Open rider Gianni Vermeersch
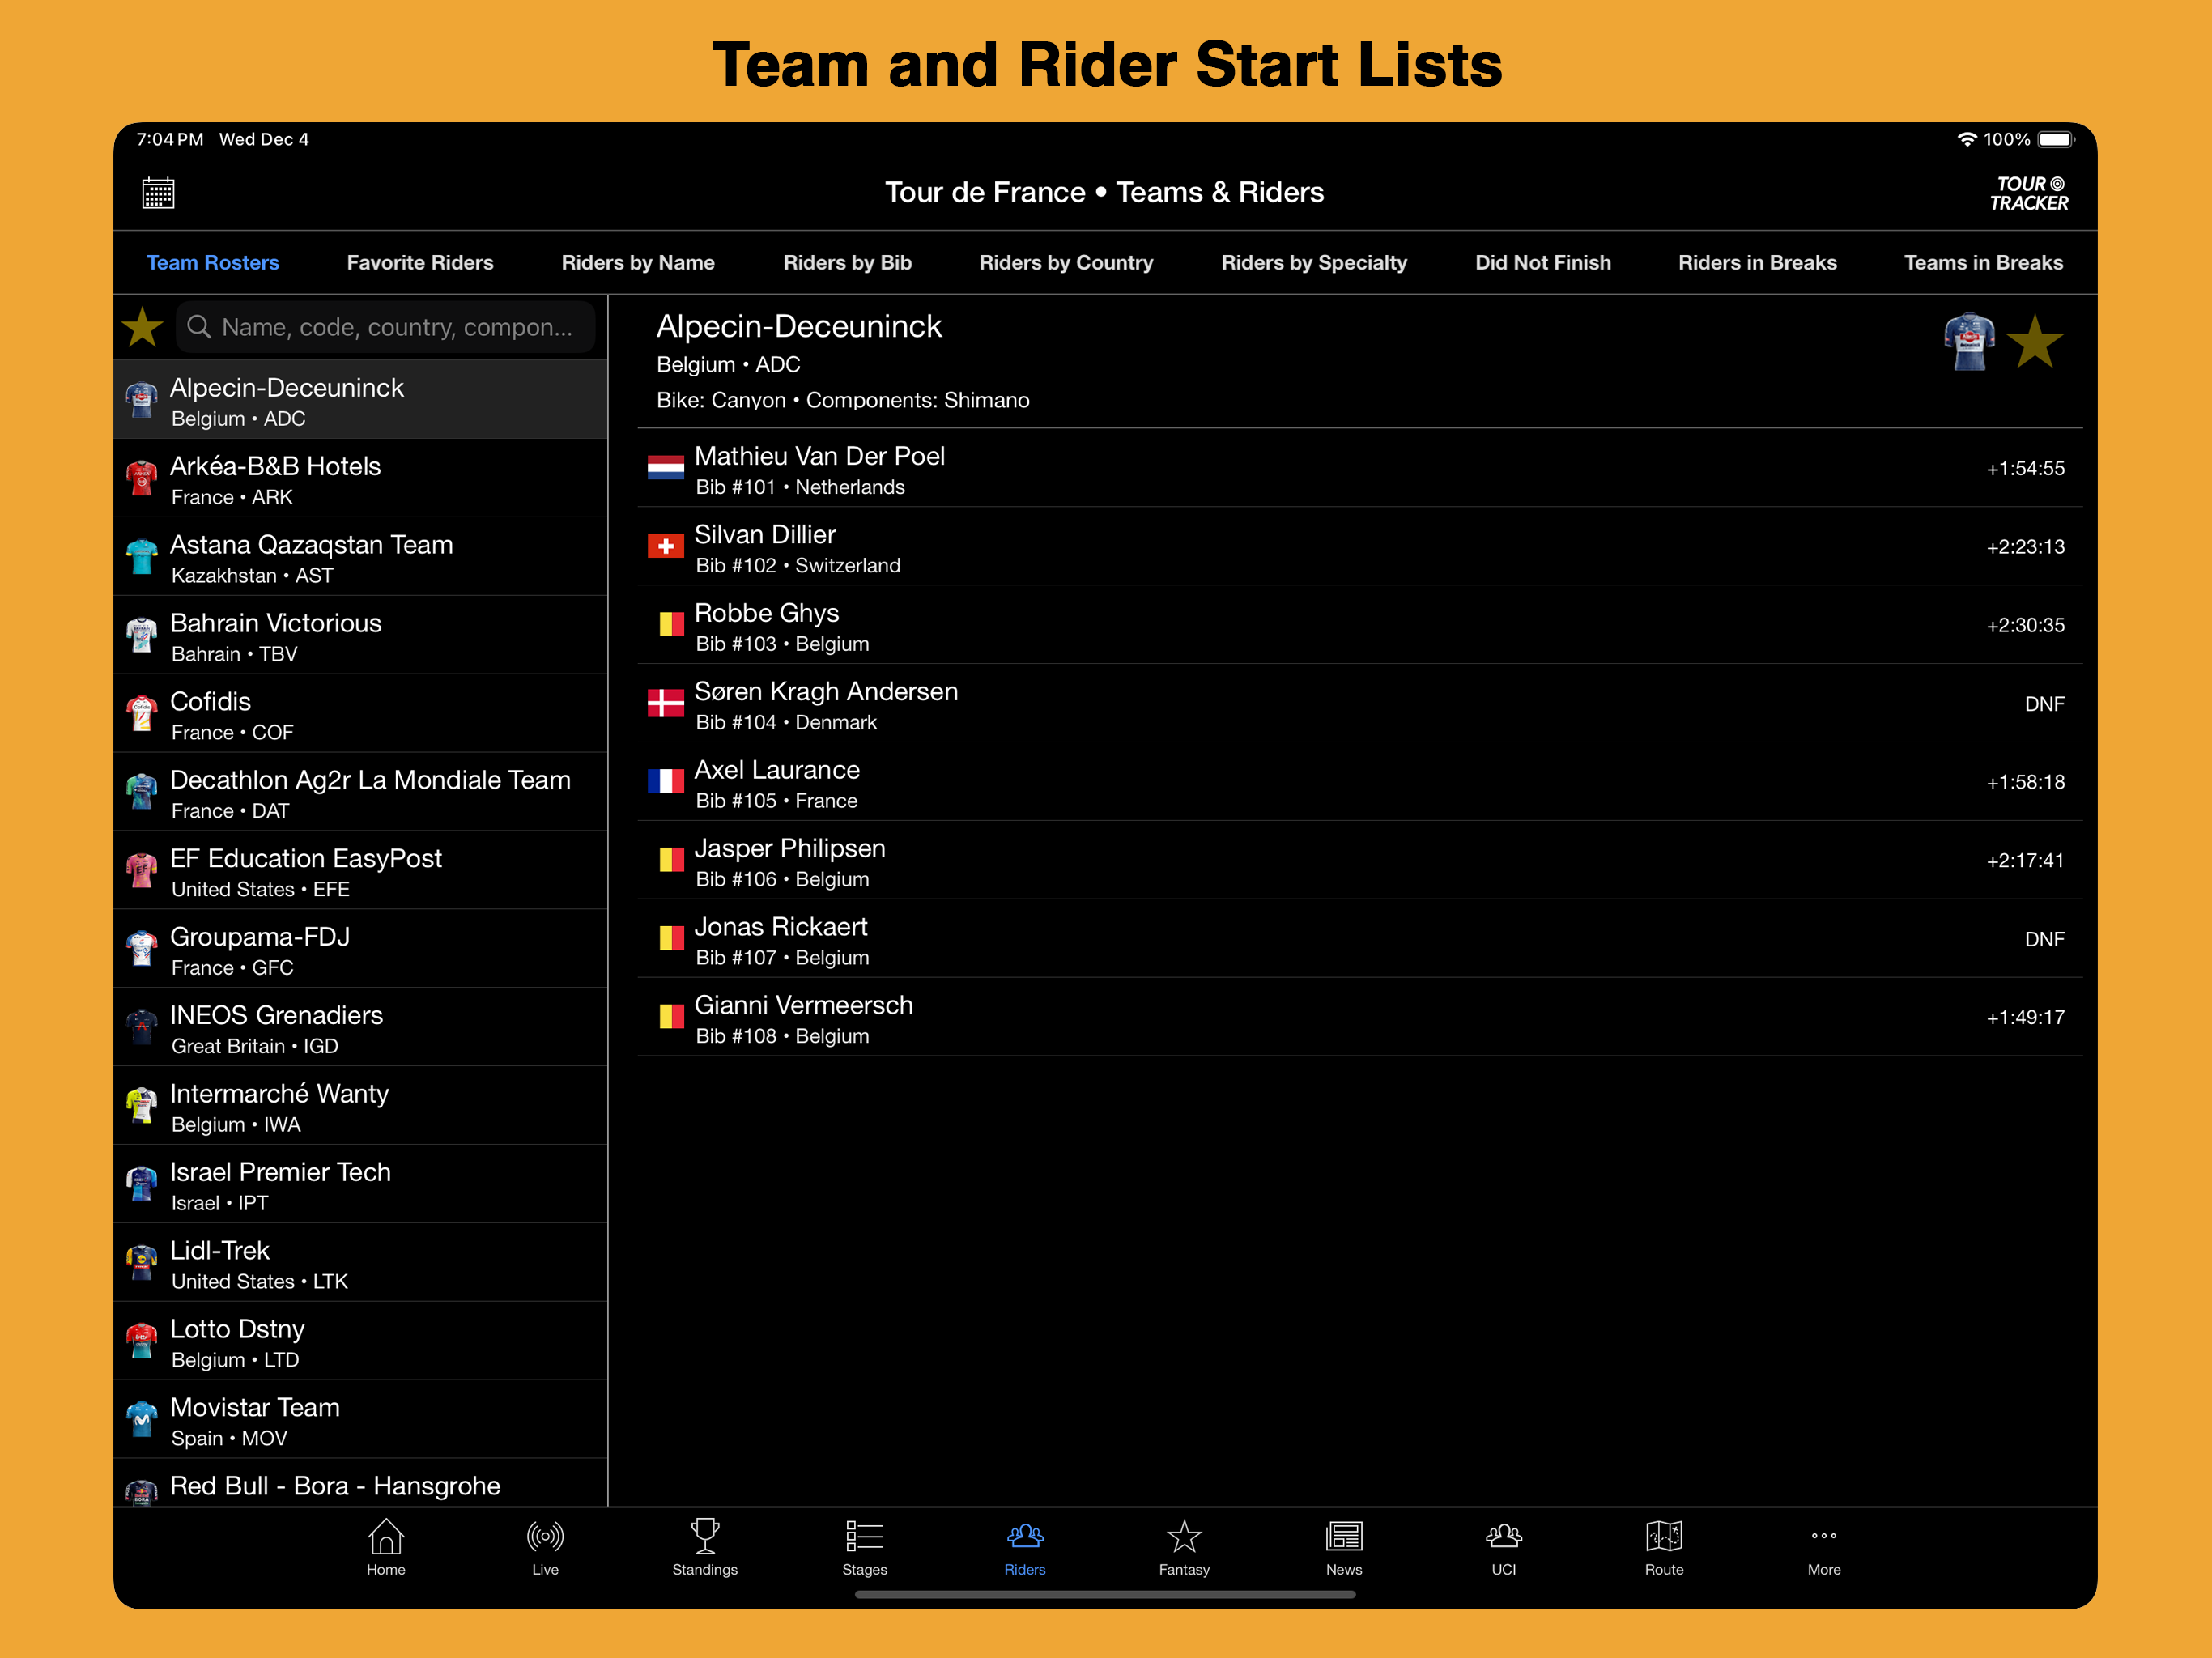Image resolution: width=2212 pixels, height=1658 pixels. [1360, 1018]
